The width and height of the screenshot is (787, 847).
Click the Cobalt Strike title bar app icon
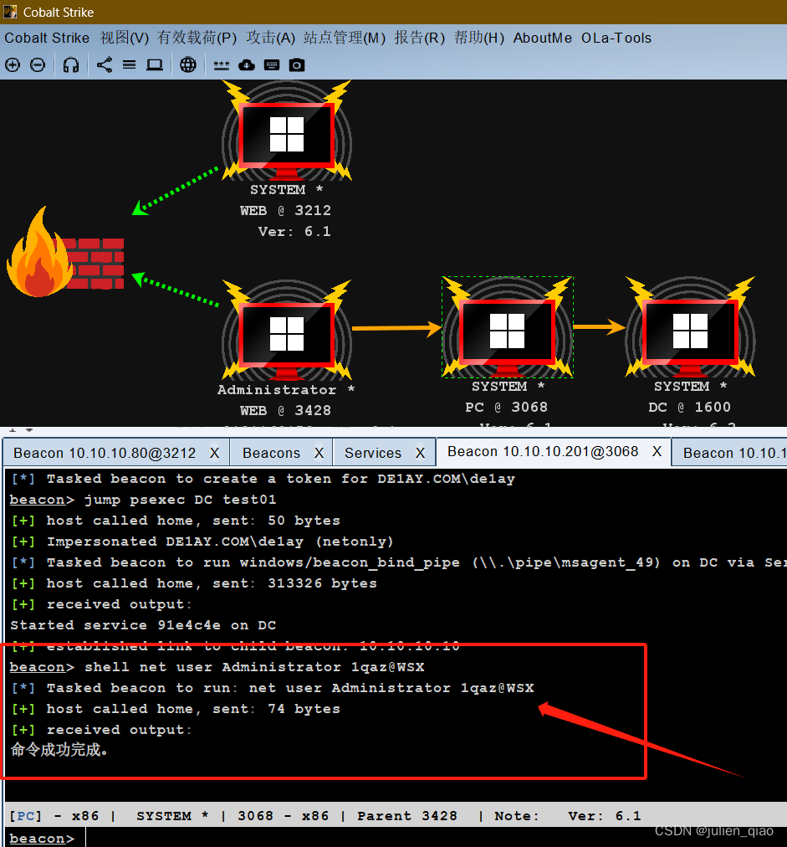(x=10, y=12)
